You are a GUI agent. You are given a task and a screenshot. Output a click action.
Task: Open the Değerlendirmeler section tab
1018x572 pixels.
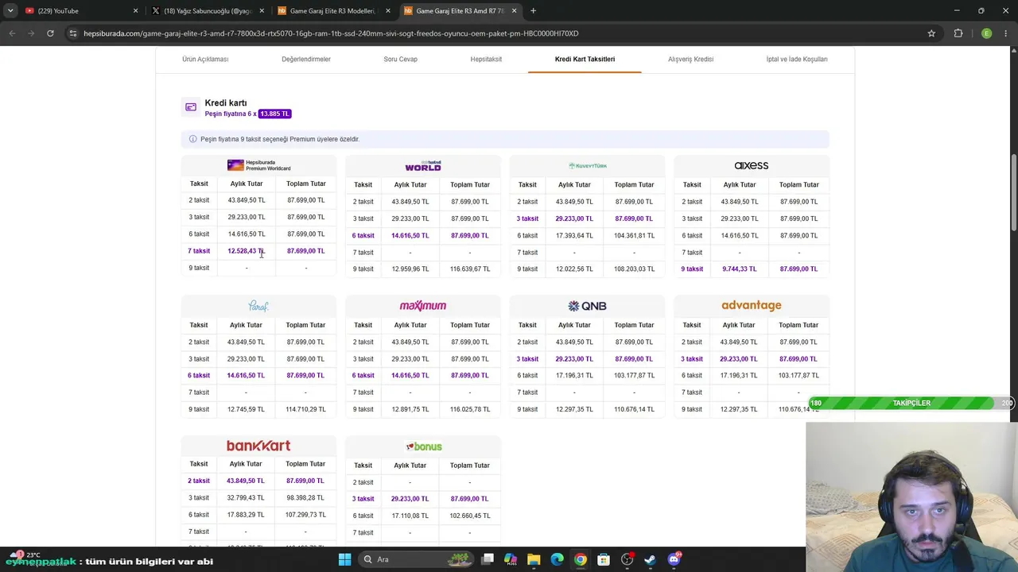pos(306,60)
